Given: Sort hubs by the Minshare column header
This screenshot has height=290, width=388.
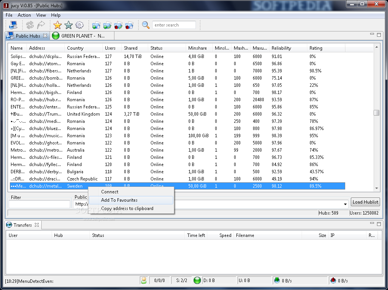Looking at the screenshot, I should click(199, 48).
